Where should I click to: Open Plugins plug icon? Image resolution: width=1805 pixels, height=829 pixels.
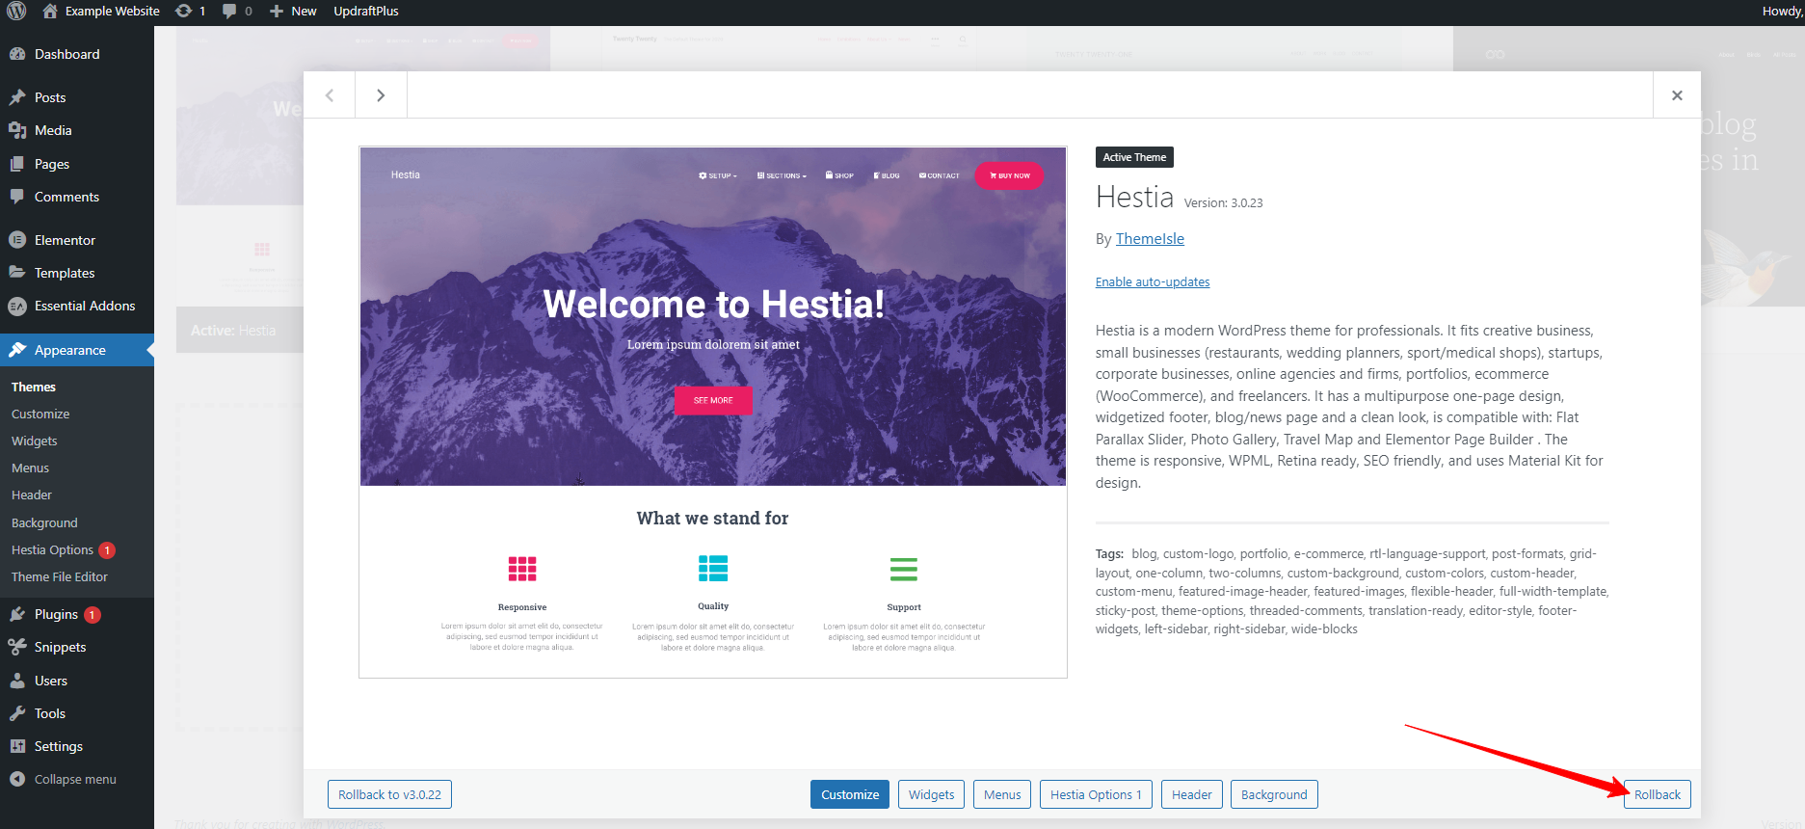pos(17,614)
